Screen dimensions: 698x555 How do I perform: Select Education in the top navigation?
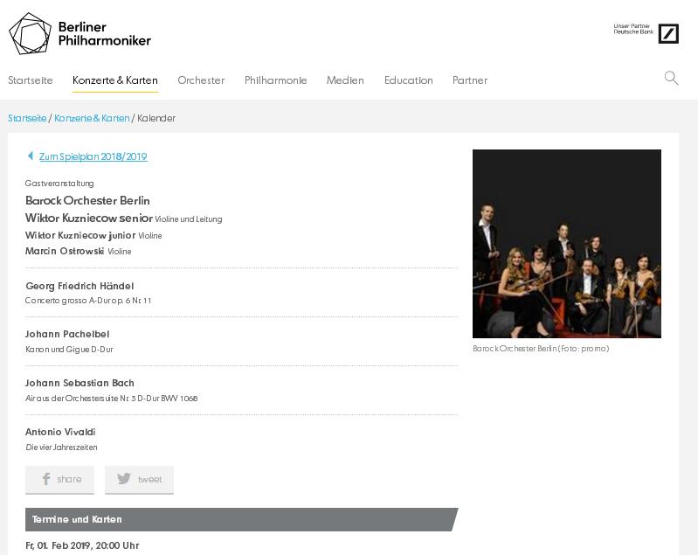click(x=408, y=80)
